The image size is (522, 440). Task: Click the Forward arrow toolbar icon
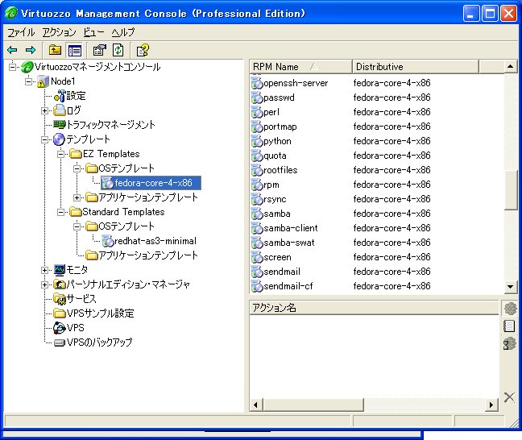31,50
